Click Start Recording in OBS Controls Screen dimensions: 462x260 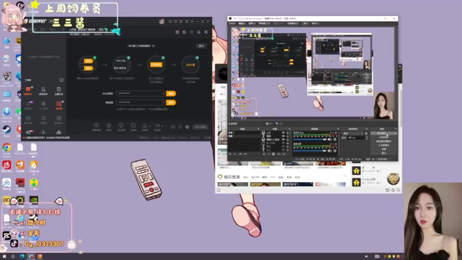pyautogui.click(x=383, y=138)
